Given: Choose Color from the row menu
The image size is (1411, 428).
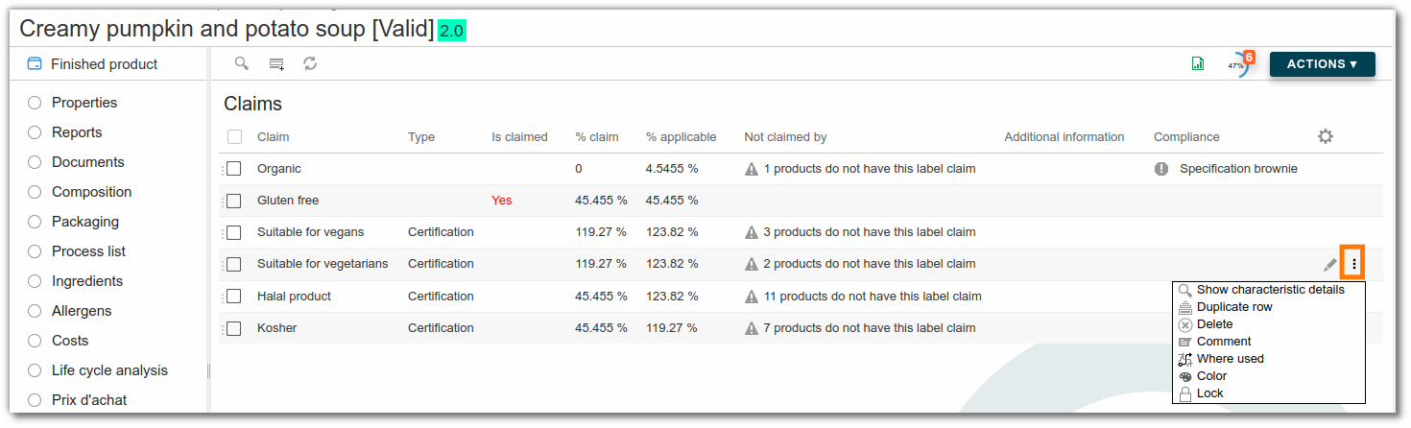Looking at the screenshot, I should click(x=1211, y=376).
